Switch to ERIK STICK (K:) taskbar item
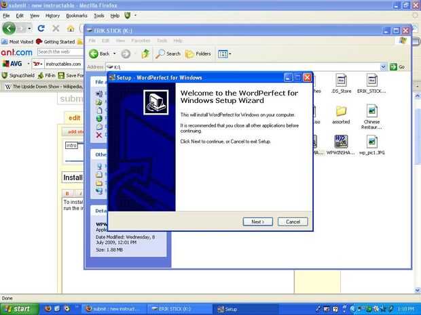Viewport: 421px width, 315px height. 180,309
